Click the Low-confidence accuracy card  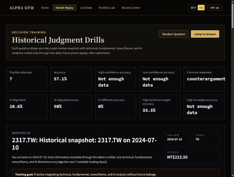tap(160, 79)
